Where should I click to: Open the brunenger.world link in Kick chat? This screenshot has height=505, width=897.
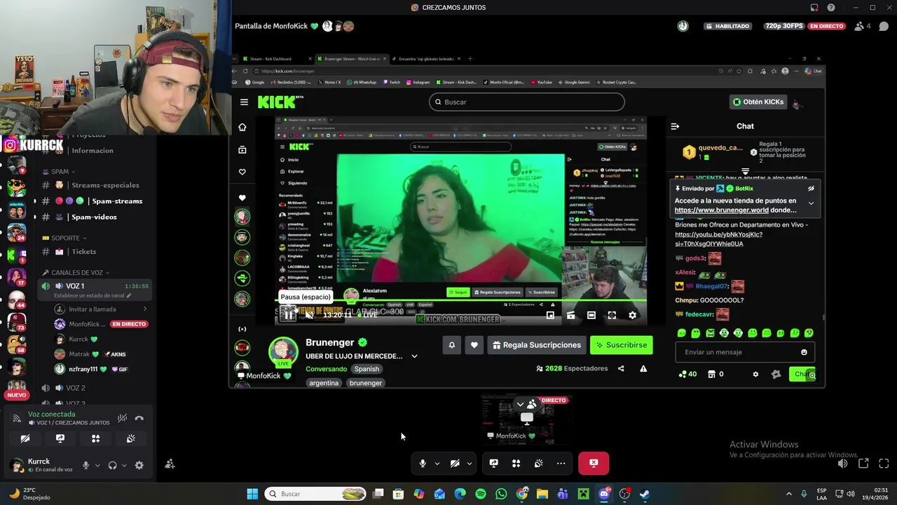(722, 210)
